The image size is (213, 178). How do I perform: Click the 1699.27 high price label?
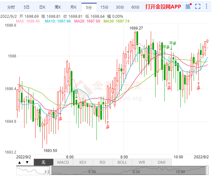click(136, 28)
